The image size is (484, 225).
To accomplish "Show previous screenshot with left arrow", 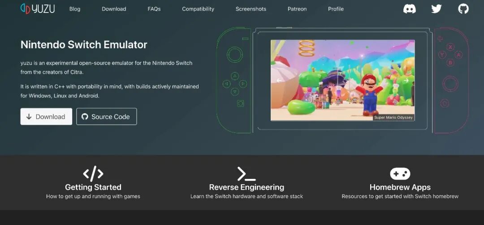I will pos(279,81).
